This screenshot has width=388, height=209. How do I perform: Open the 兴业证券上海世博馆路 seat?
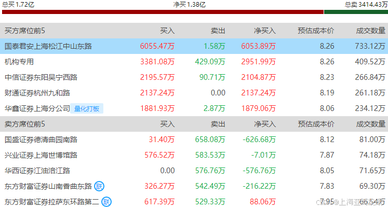pos(41,155)
